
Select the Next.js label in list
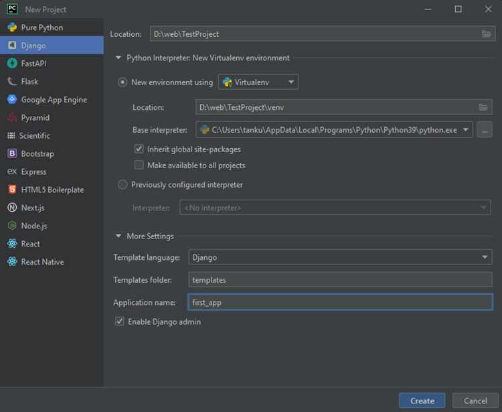coord(33,208)
